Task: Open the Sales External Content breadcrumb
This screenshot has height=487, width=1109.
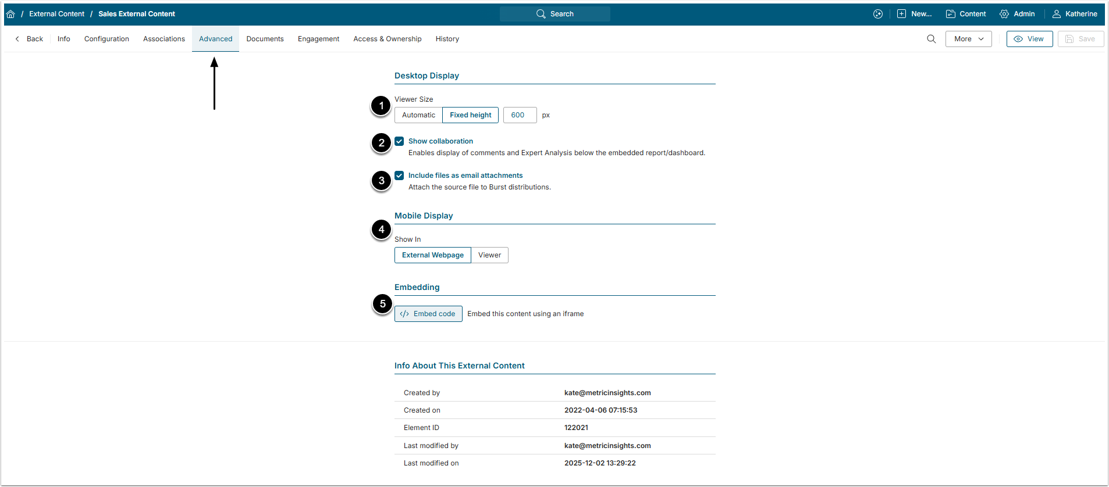Action: click(137, 14)
